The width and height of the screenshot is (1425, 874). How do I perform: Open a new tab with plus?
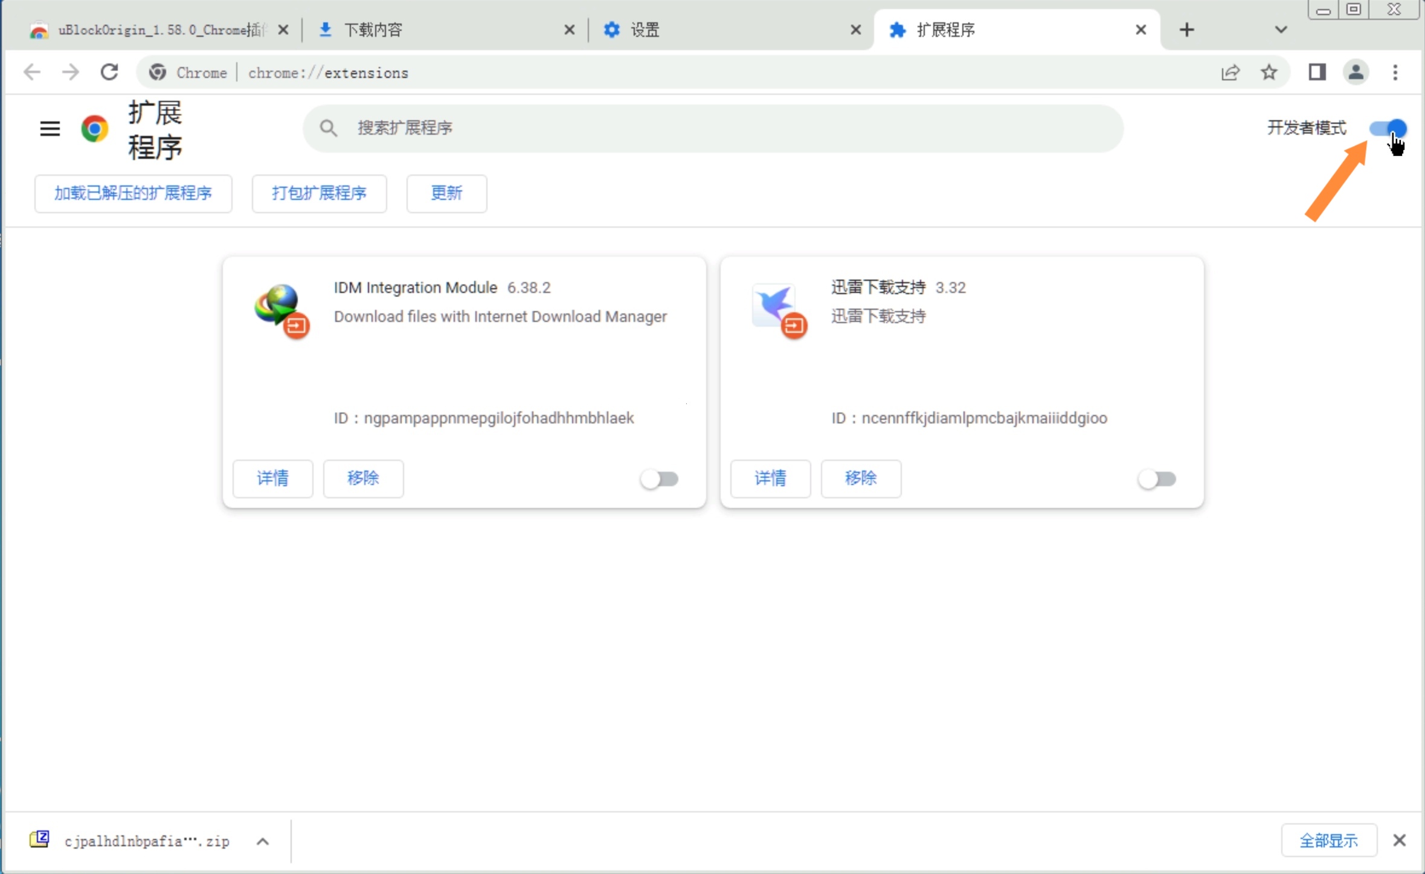[1186, 30]
